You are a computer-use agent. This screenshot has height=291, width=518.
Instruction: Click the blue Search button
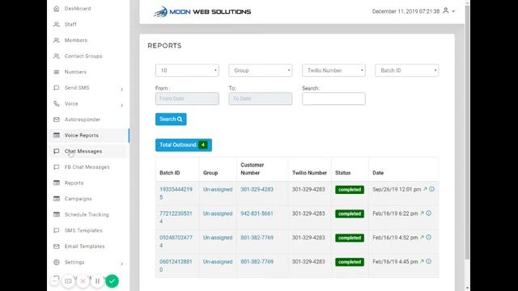171,119
